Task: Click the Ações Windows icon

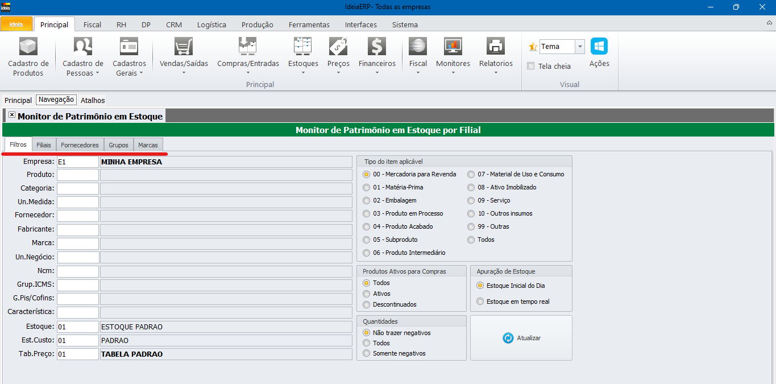Action: [x=599, y=47]
